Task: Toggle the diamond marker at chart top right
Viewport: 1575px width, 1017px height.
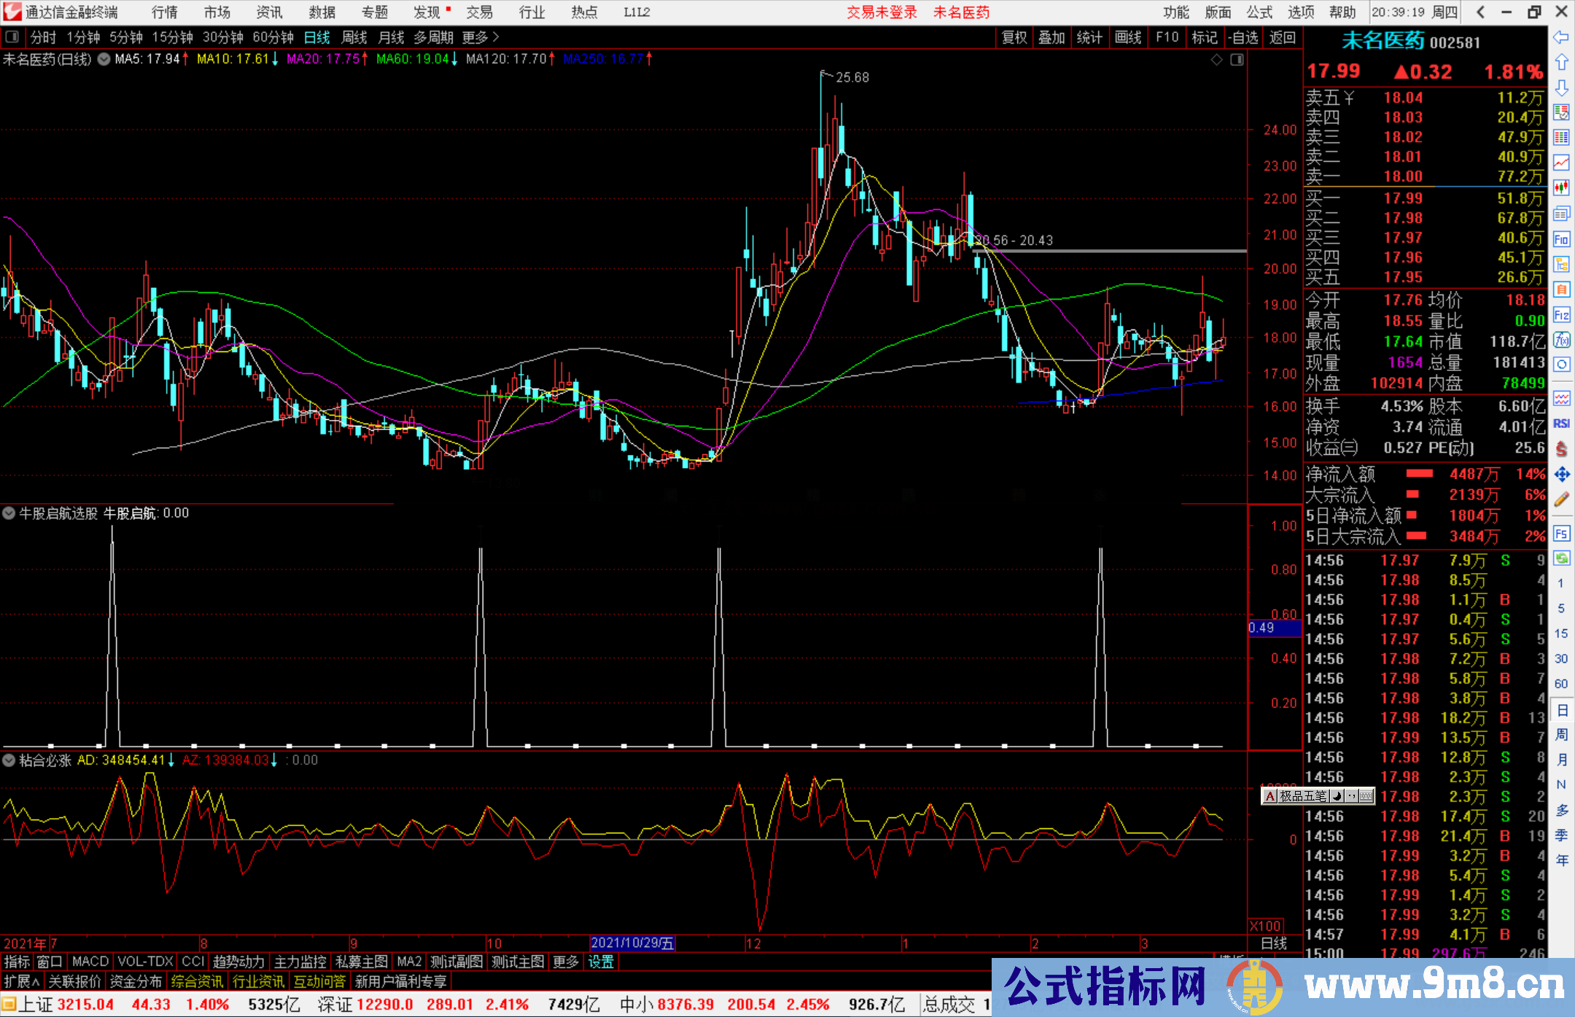Action: [x=1216, y=60]
